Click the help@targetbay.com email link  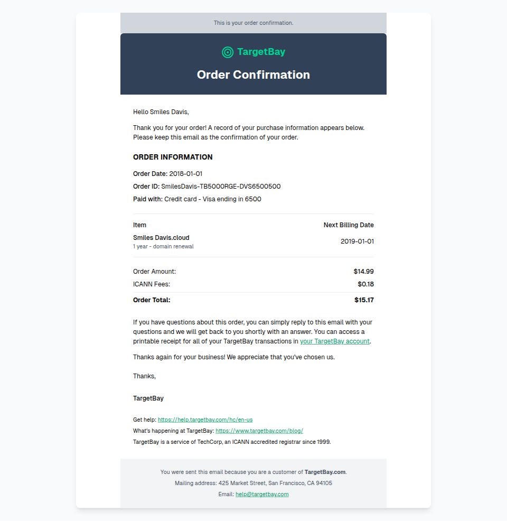coord(262,494)
